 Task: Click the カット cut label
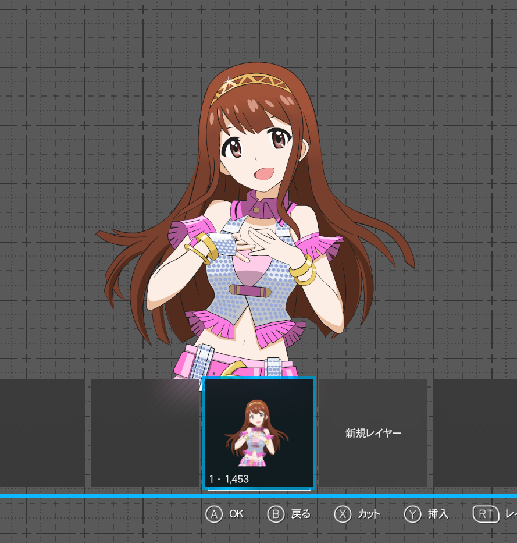tap(369, 514)
